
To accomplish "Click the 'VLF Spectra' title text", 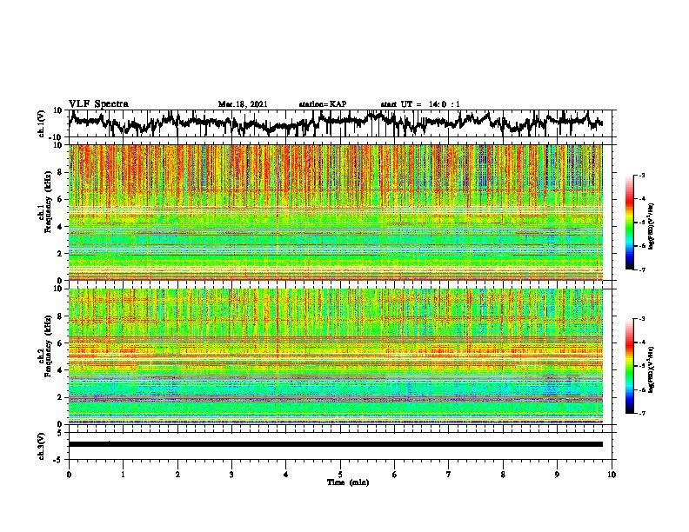I will click(x=98, y=104).
